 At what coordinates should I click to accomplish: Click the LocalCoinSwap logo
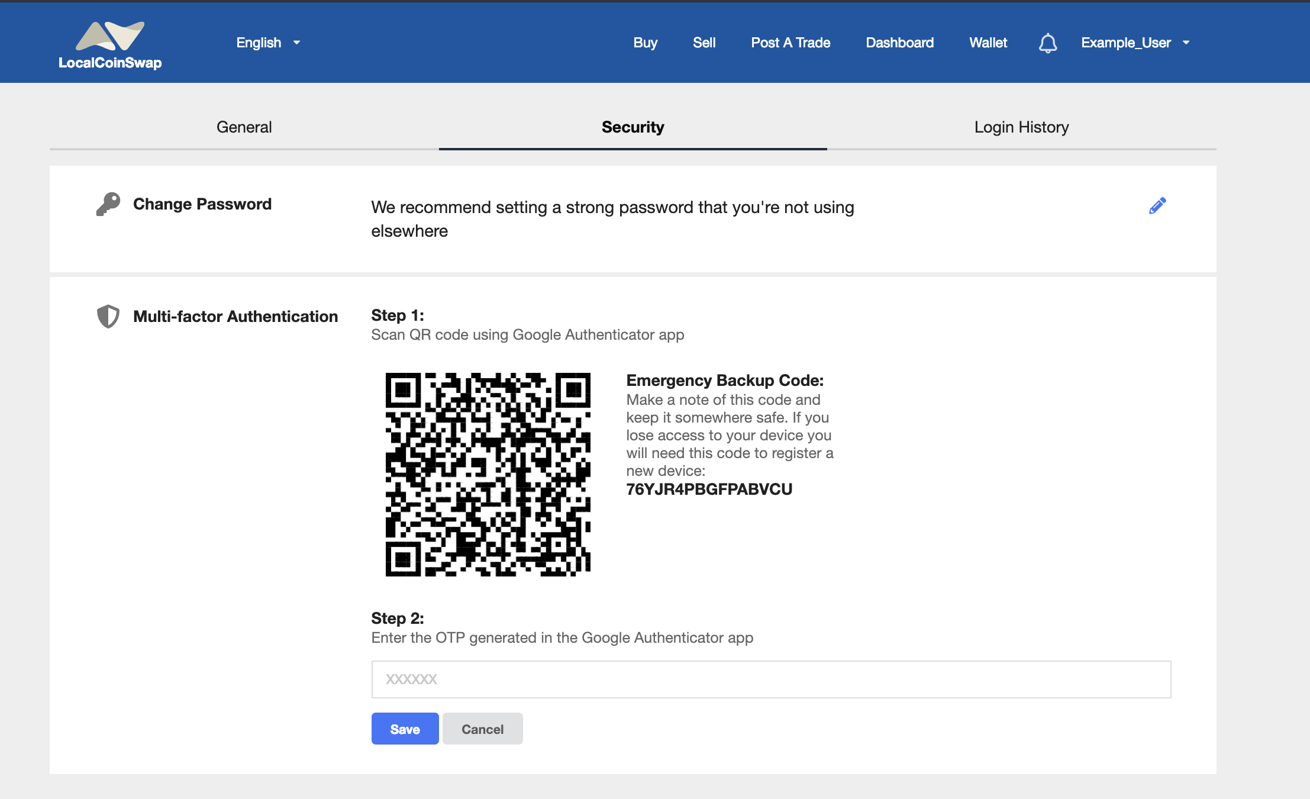(110, 46)
